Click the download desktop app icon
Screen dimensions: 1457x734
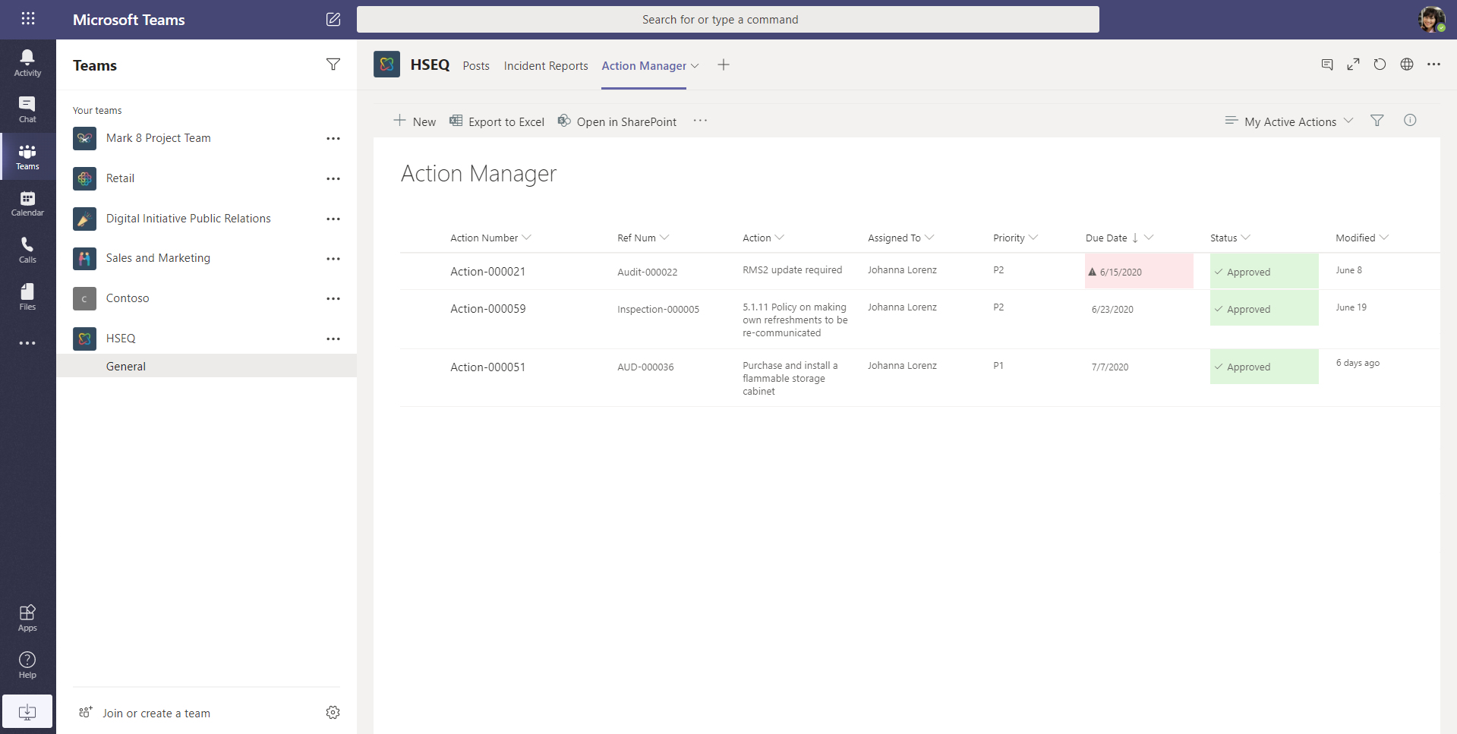27,711
